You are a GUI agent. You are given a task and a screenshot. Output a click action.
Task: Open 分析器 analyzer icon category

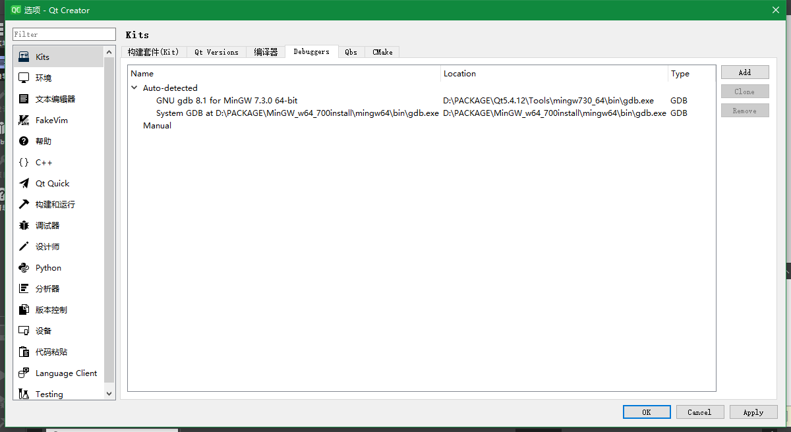point(24,288)
